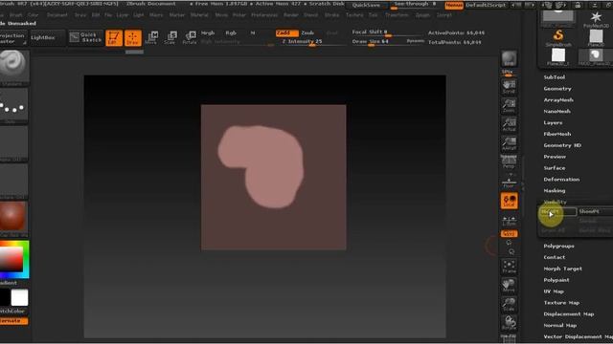Toggle Persp perspective view
613x344 pixels.
509,162
